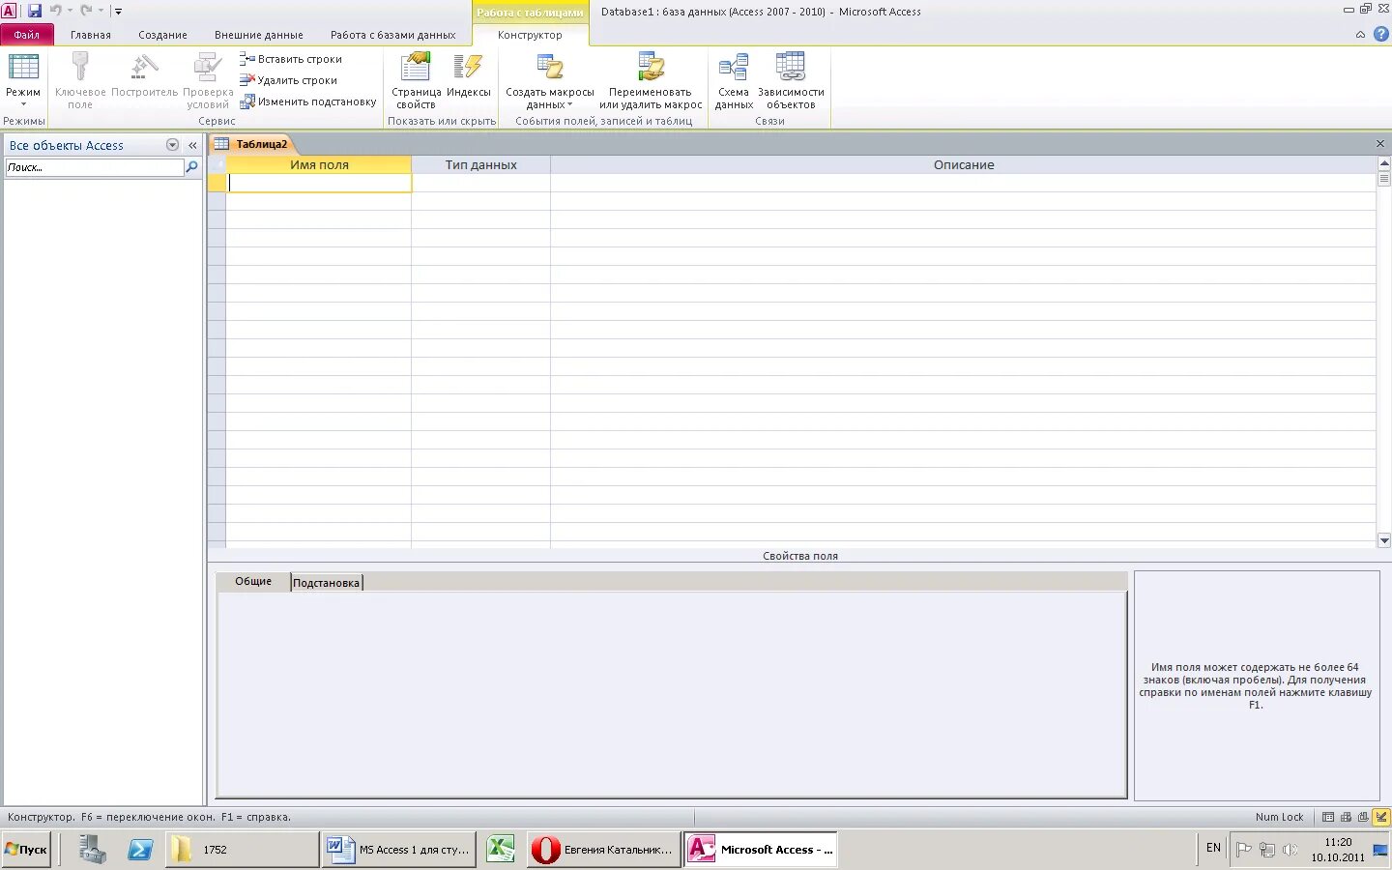Click the volume speaker tray icon
Screen dimensions: 1392x870
coord(1290,850)
